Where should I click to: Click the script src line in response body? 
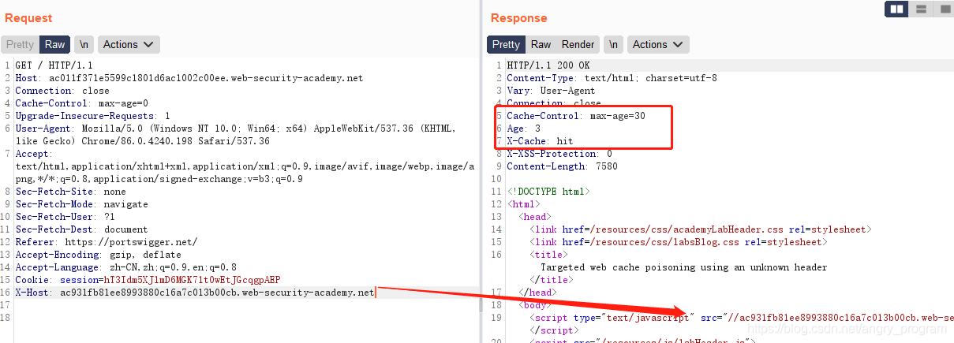[741, 318]
